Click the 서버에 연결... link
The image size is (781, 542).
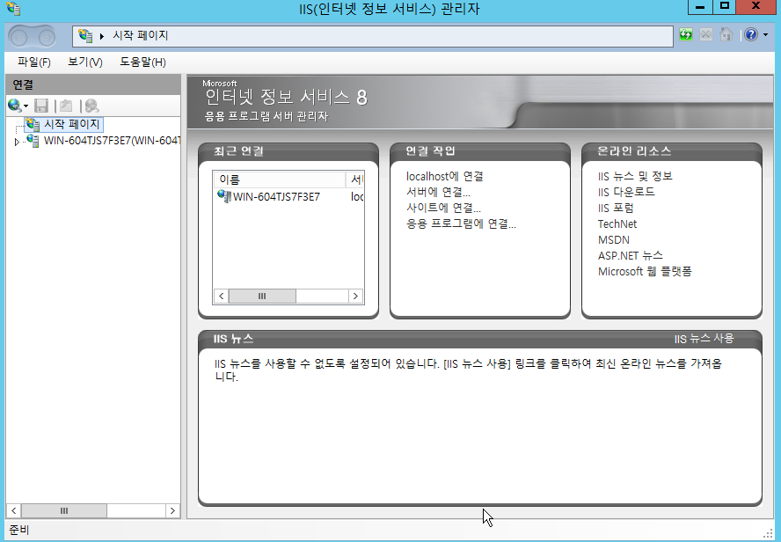coord(438,193)
